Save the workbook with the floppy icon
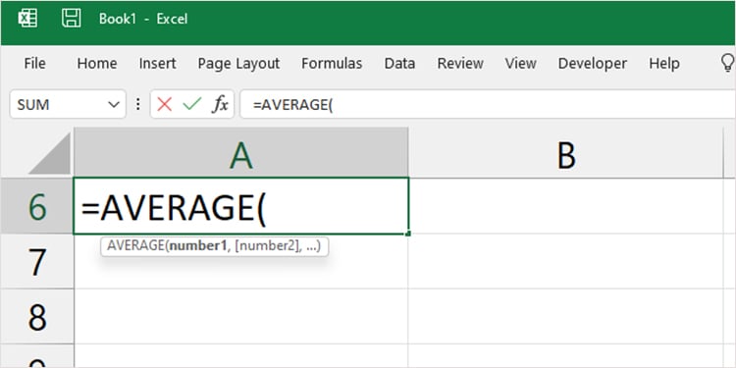736x368 pixels. (72, 19)
